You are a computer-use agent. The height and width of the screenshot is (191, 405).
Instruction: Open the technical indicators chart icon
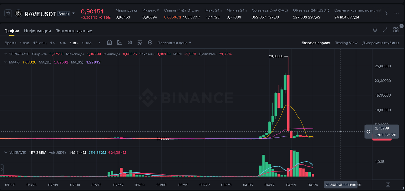pyautogui.click(x=119, y=43)
